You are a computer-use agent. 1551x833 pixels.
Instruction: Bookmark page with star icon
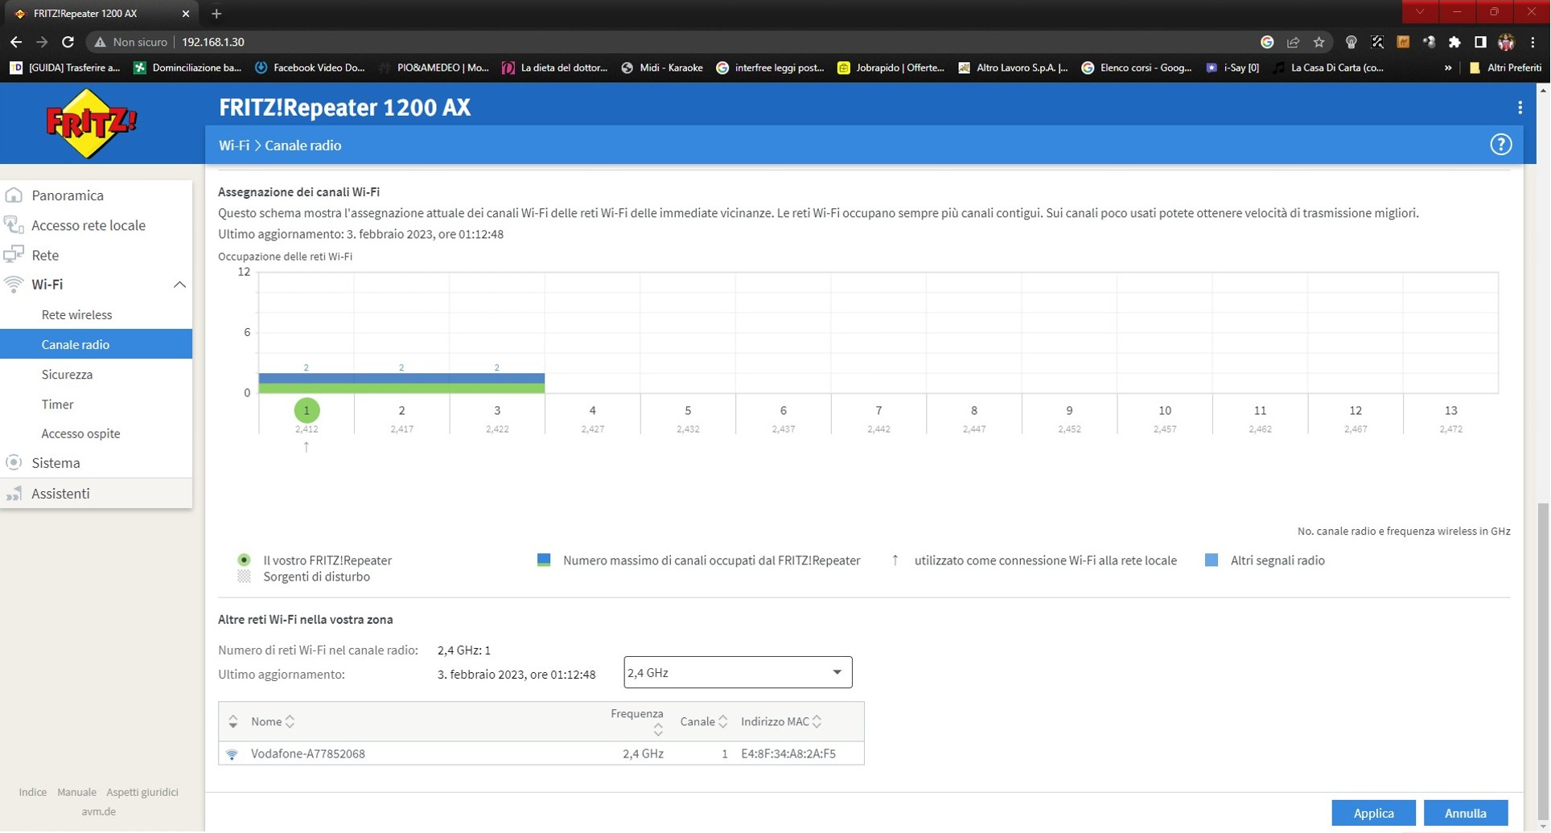pyautogui.click(x=1319, y=42)
